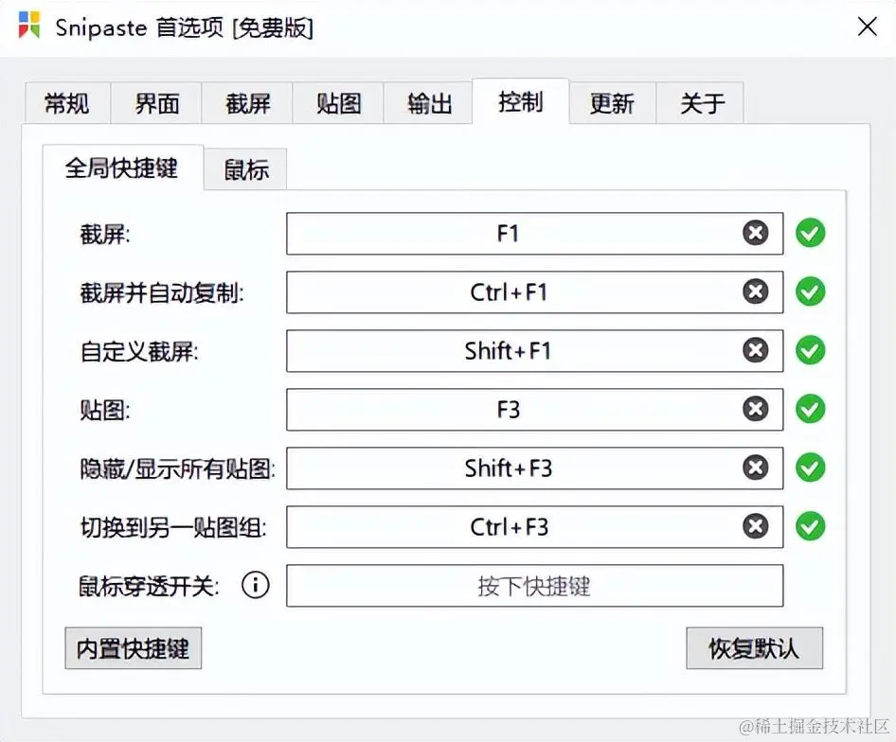The width and height of the screenshot is (896, 742).
Task: Select the 全局快捷键 sub-tab
Action: click(x=122, y=168)
